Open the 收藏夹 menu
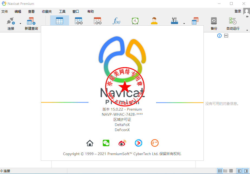The image size is (250, 174). pyautogui.click(x=47, y=11)
